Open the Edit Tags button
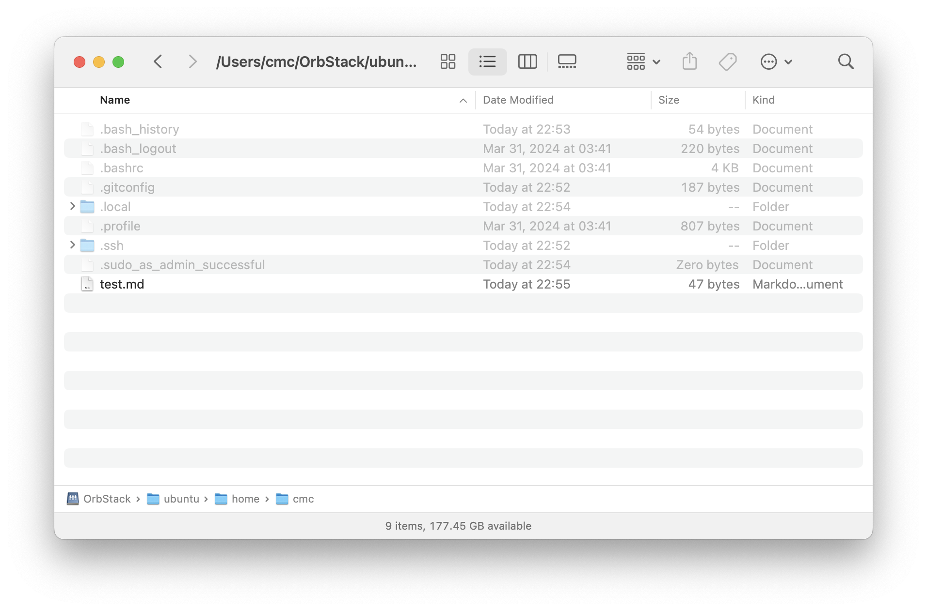 727,61
